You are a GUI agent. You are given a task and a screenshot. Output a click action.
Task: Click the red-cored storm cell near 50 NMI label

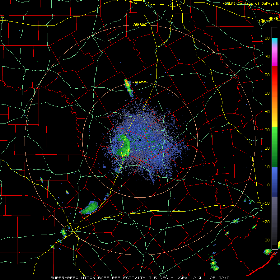click(128, 88)
